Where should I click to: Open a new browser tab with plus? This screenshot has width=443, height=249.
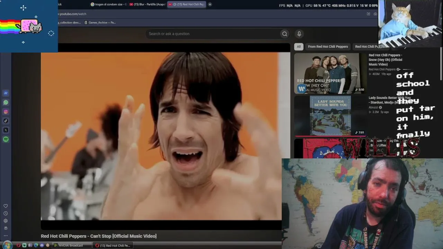click(x=210, y=4)
